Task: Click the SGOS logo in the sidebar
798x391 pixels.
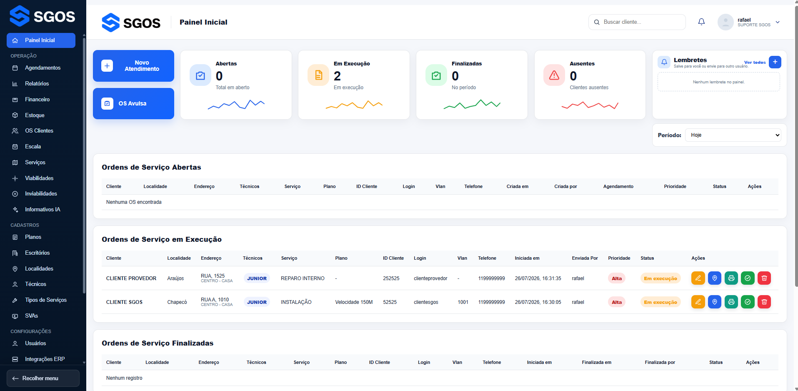Action: coord(43,16)
